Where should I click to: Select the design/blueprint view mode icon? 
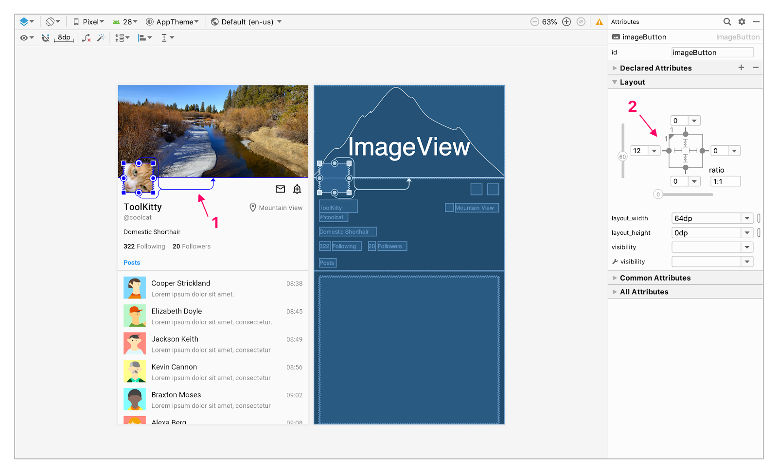click(x=24, y=21)
